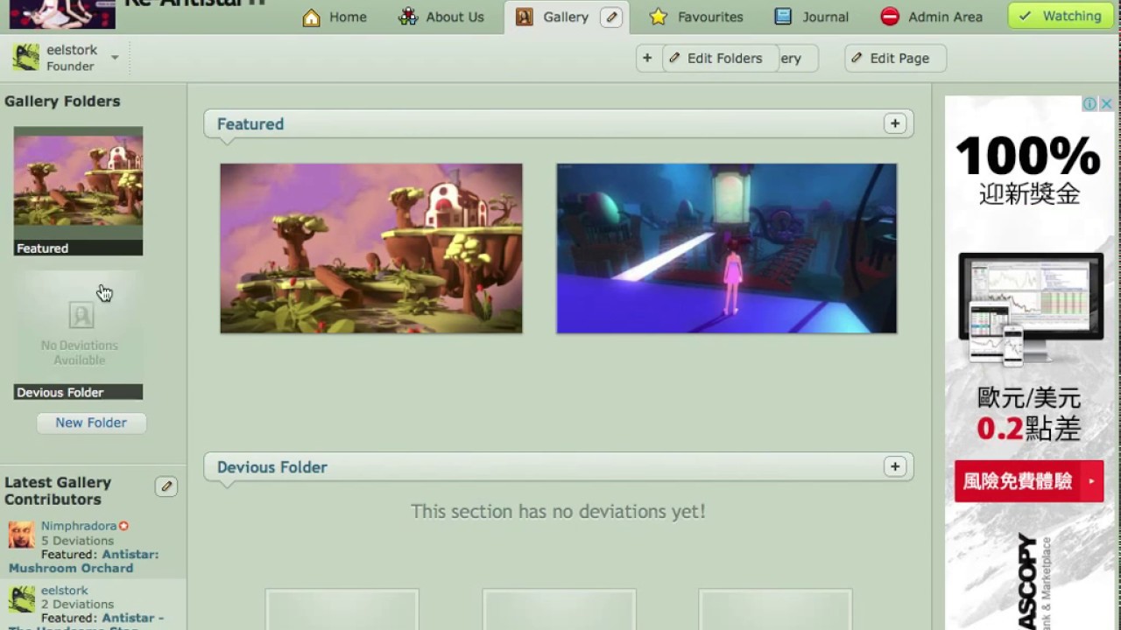
Task: Click eelstork avatar in header
Action: tap(26, 58)
